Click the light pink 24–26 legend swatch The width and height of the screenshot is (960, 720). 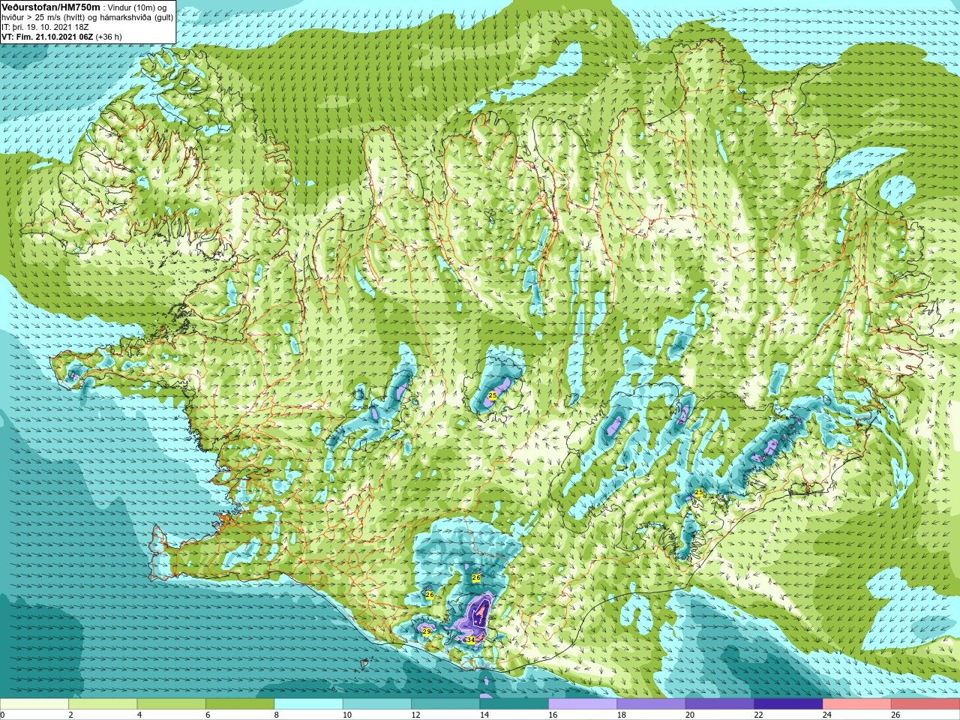point(856,705)
